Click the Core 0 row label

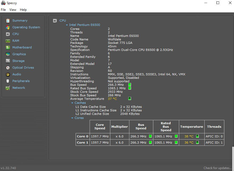click(83, 136)
